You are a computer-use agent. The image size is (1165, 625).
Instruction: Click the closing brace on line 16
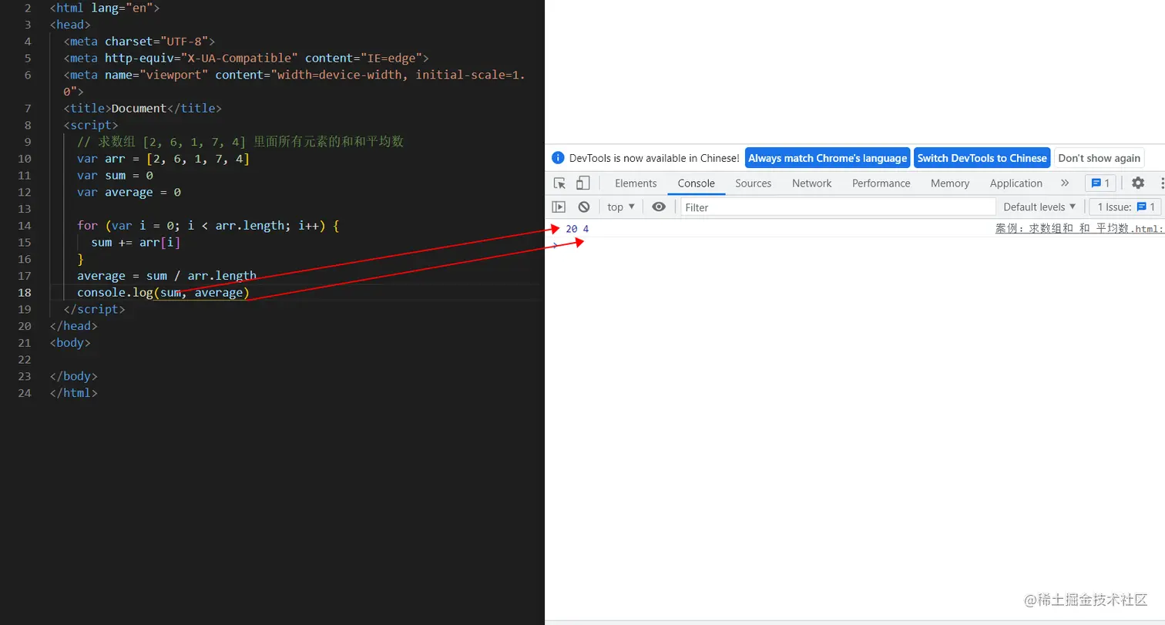[80, 259]
